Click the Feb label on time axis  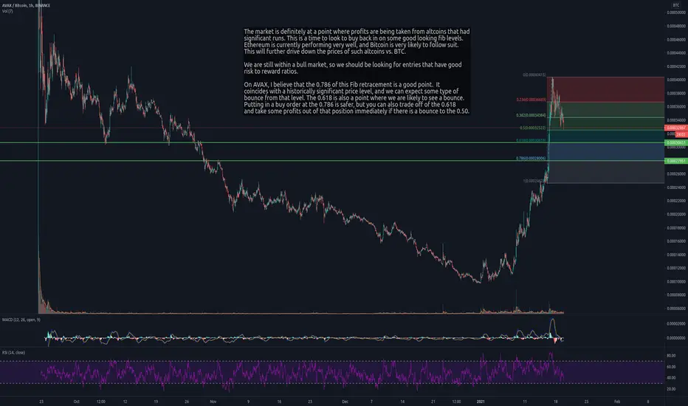coord(617,402)
